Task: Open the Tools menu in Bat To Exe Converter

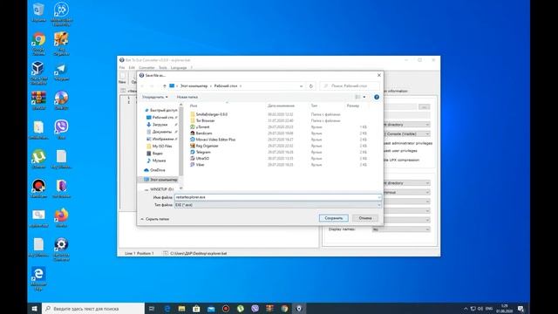Action: tap(163, 68)
